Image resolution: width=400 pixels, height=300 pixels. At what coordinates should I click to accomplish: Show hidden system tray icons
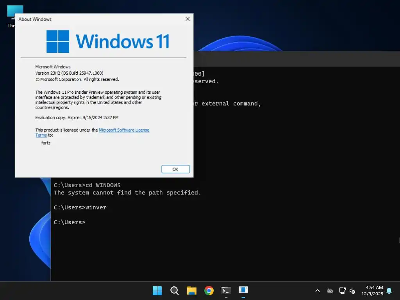[x=318, y=291]
